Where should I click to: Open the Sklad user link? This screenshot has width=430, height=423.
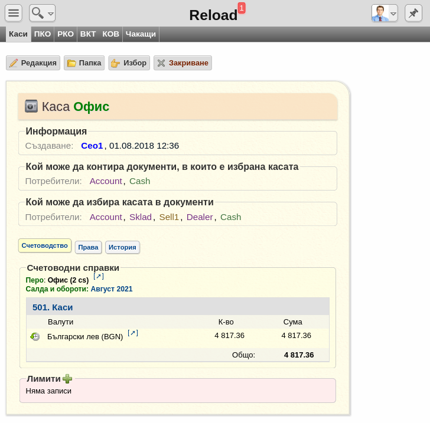141,217
